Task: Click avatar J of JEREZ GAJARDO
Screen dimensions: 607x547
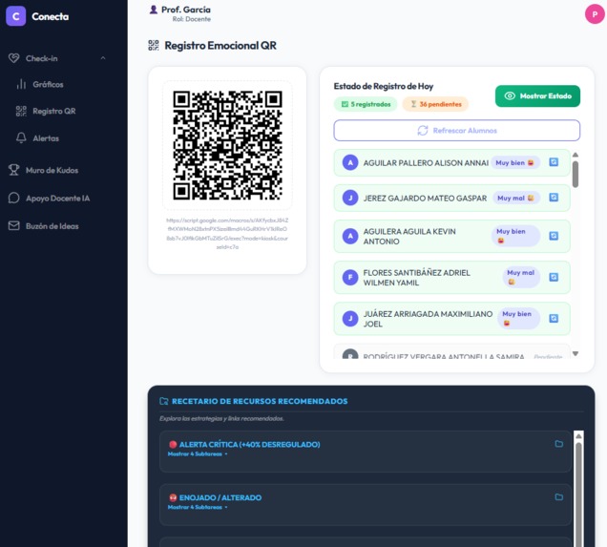Action: (350, 198)
